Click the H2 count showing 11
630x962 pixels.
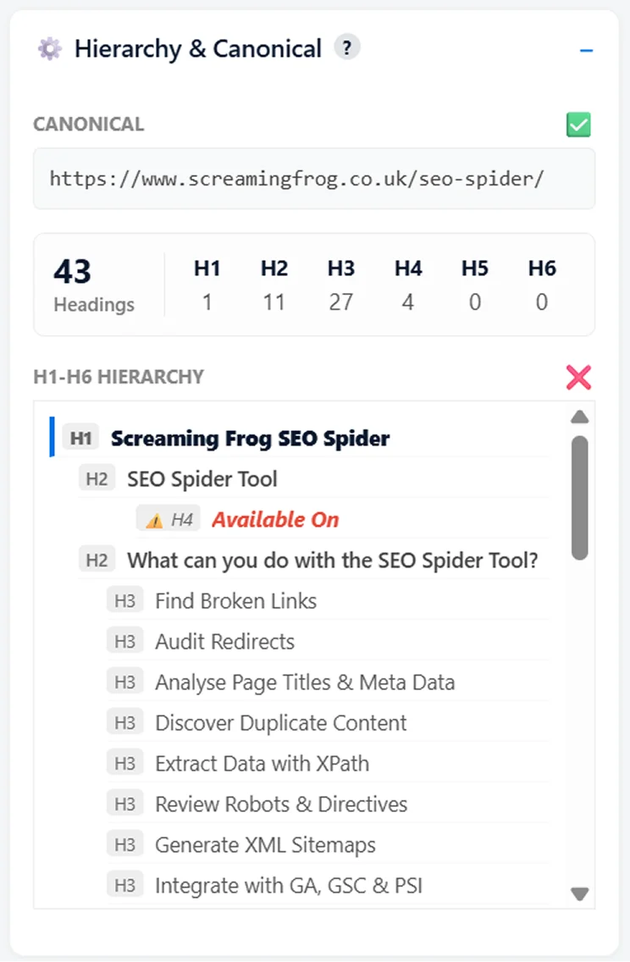click(274, 298)
